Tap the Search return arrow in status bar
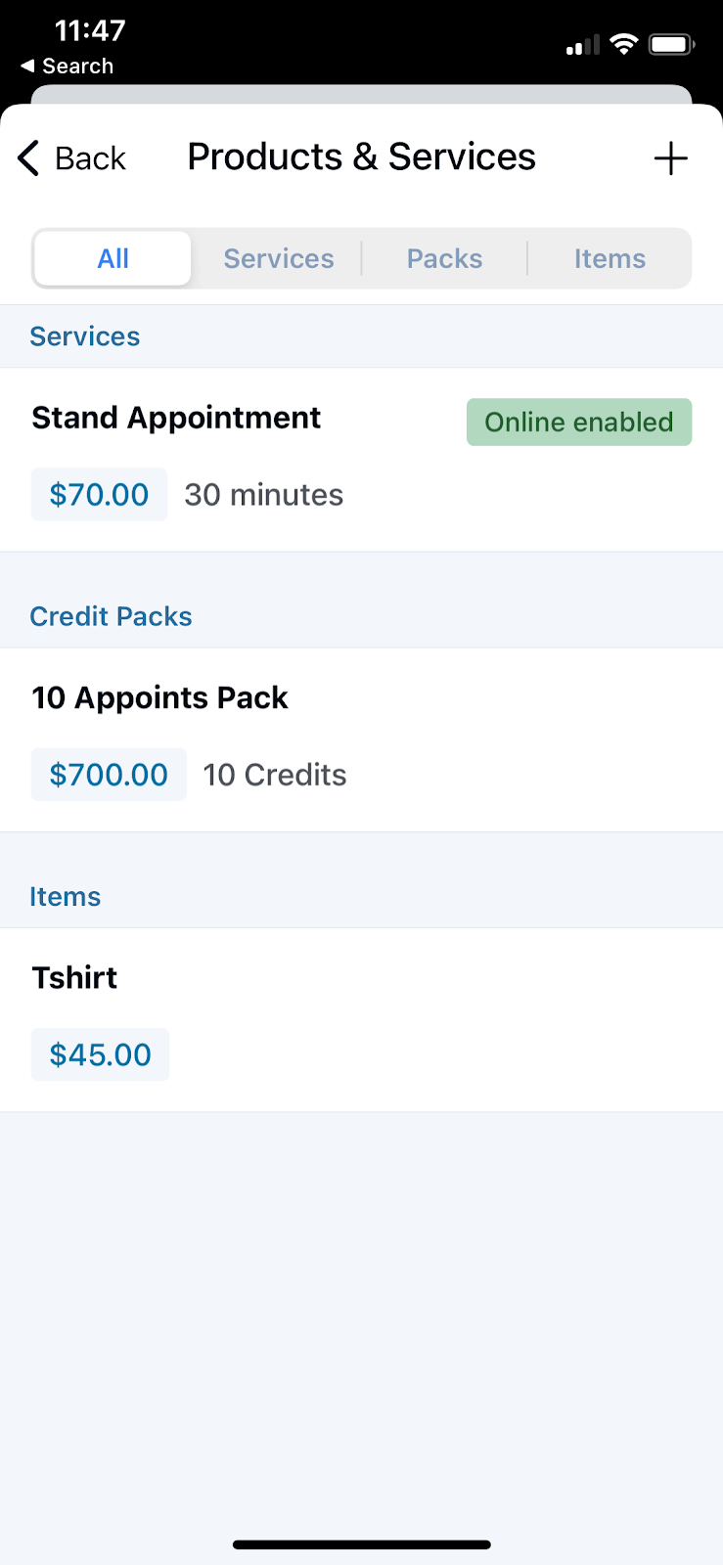The width and height of the screenshot is (723, 1565). pyautogui.click(x=27, y=67)
